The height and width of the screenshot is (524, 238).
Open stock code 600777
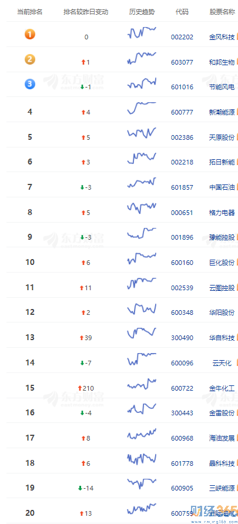182,112
